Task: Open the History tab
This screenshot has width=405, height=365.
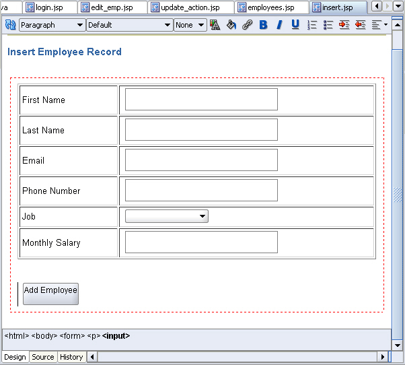Action: pos(71,357)
